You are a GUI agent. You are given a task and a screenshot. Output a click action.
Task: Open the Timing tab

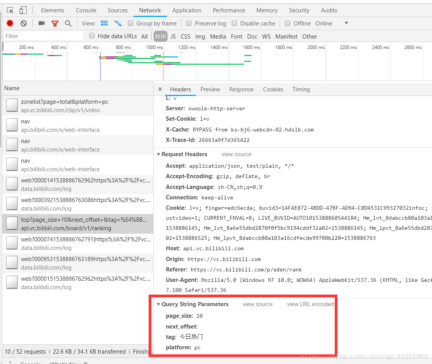pyautogui.click(x=301, y=89)
